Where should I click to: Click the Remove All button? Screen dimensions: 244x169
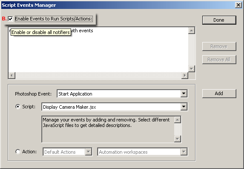pyautogui.click(x=219, y=59)
